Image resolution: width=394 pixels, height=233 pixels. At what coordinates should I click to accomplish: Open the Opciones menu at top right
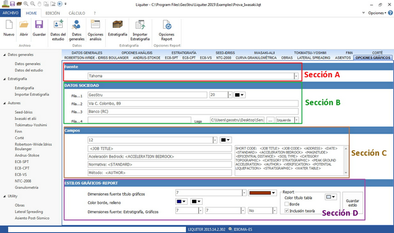click(377, 13)
